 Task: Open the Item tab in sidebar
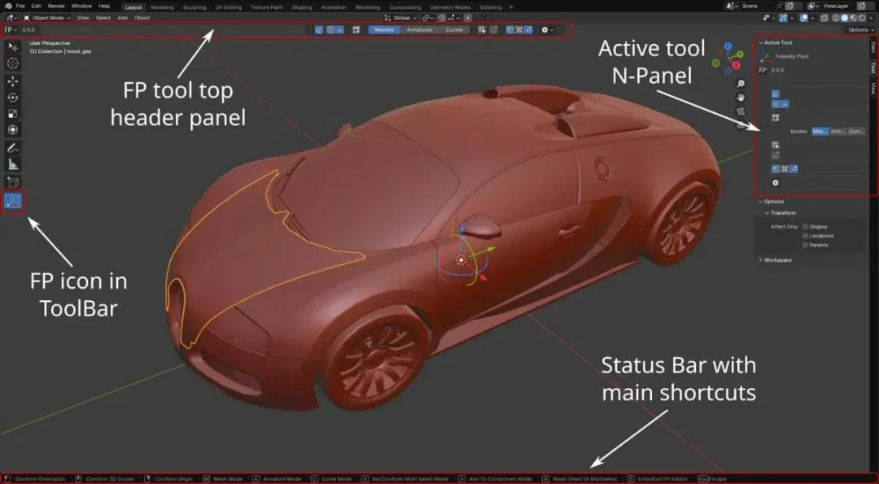(872, 47)
